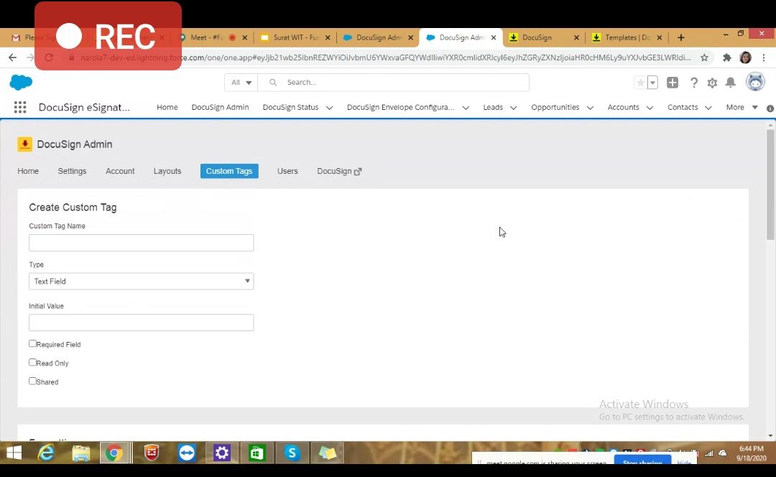
Task: Click the Initial Value field
Action: (141, 323)
